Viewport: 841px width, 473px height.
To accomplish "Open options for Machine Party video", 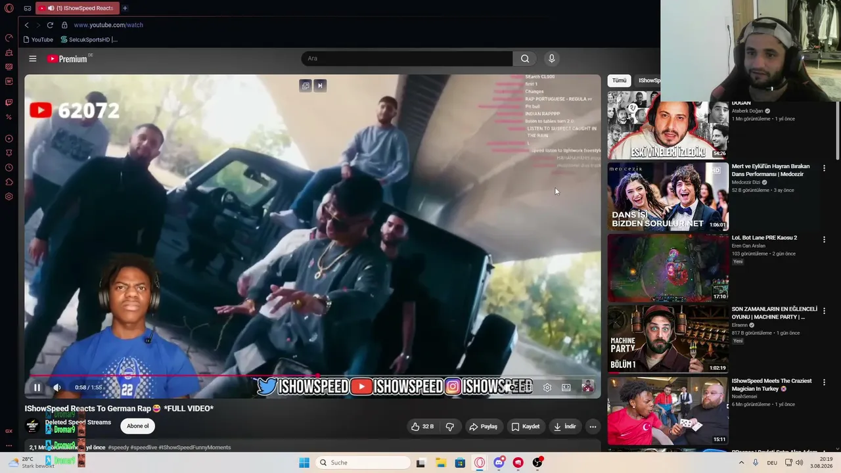I will tap(824, 311).
